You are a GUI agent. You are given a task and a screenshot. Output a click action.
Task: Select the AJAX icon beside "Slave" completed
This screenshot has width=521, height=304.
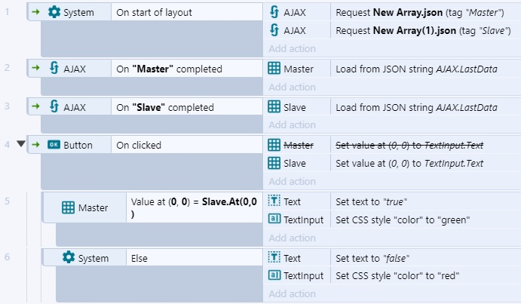(54, 106)
